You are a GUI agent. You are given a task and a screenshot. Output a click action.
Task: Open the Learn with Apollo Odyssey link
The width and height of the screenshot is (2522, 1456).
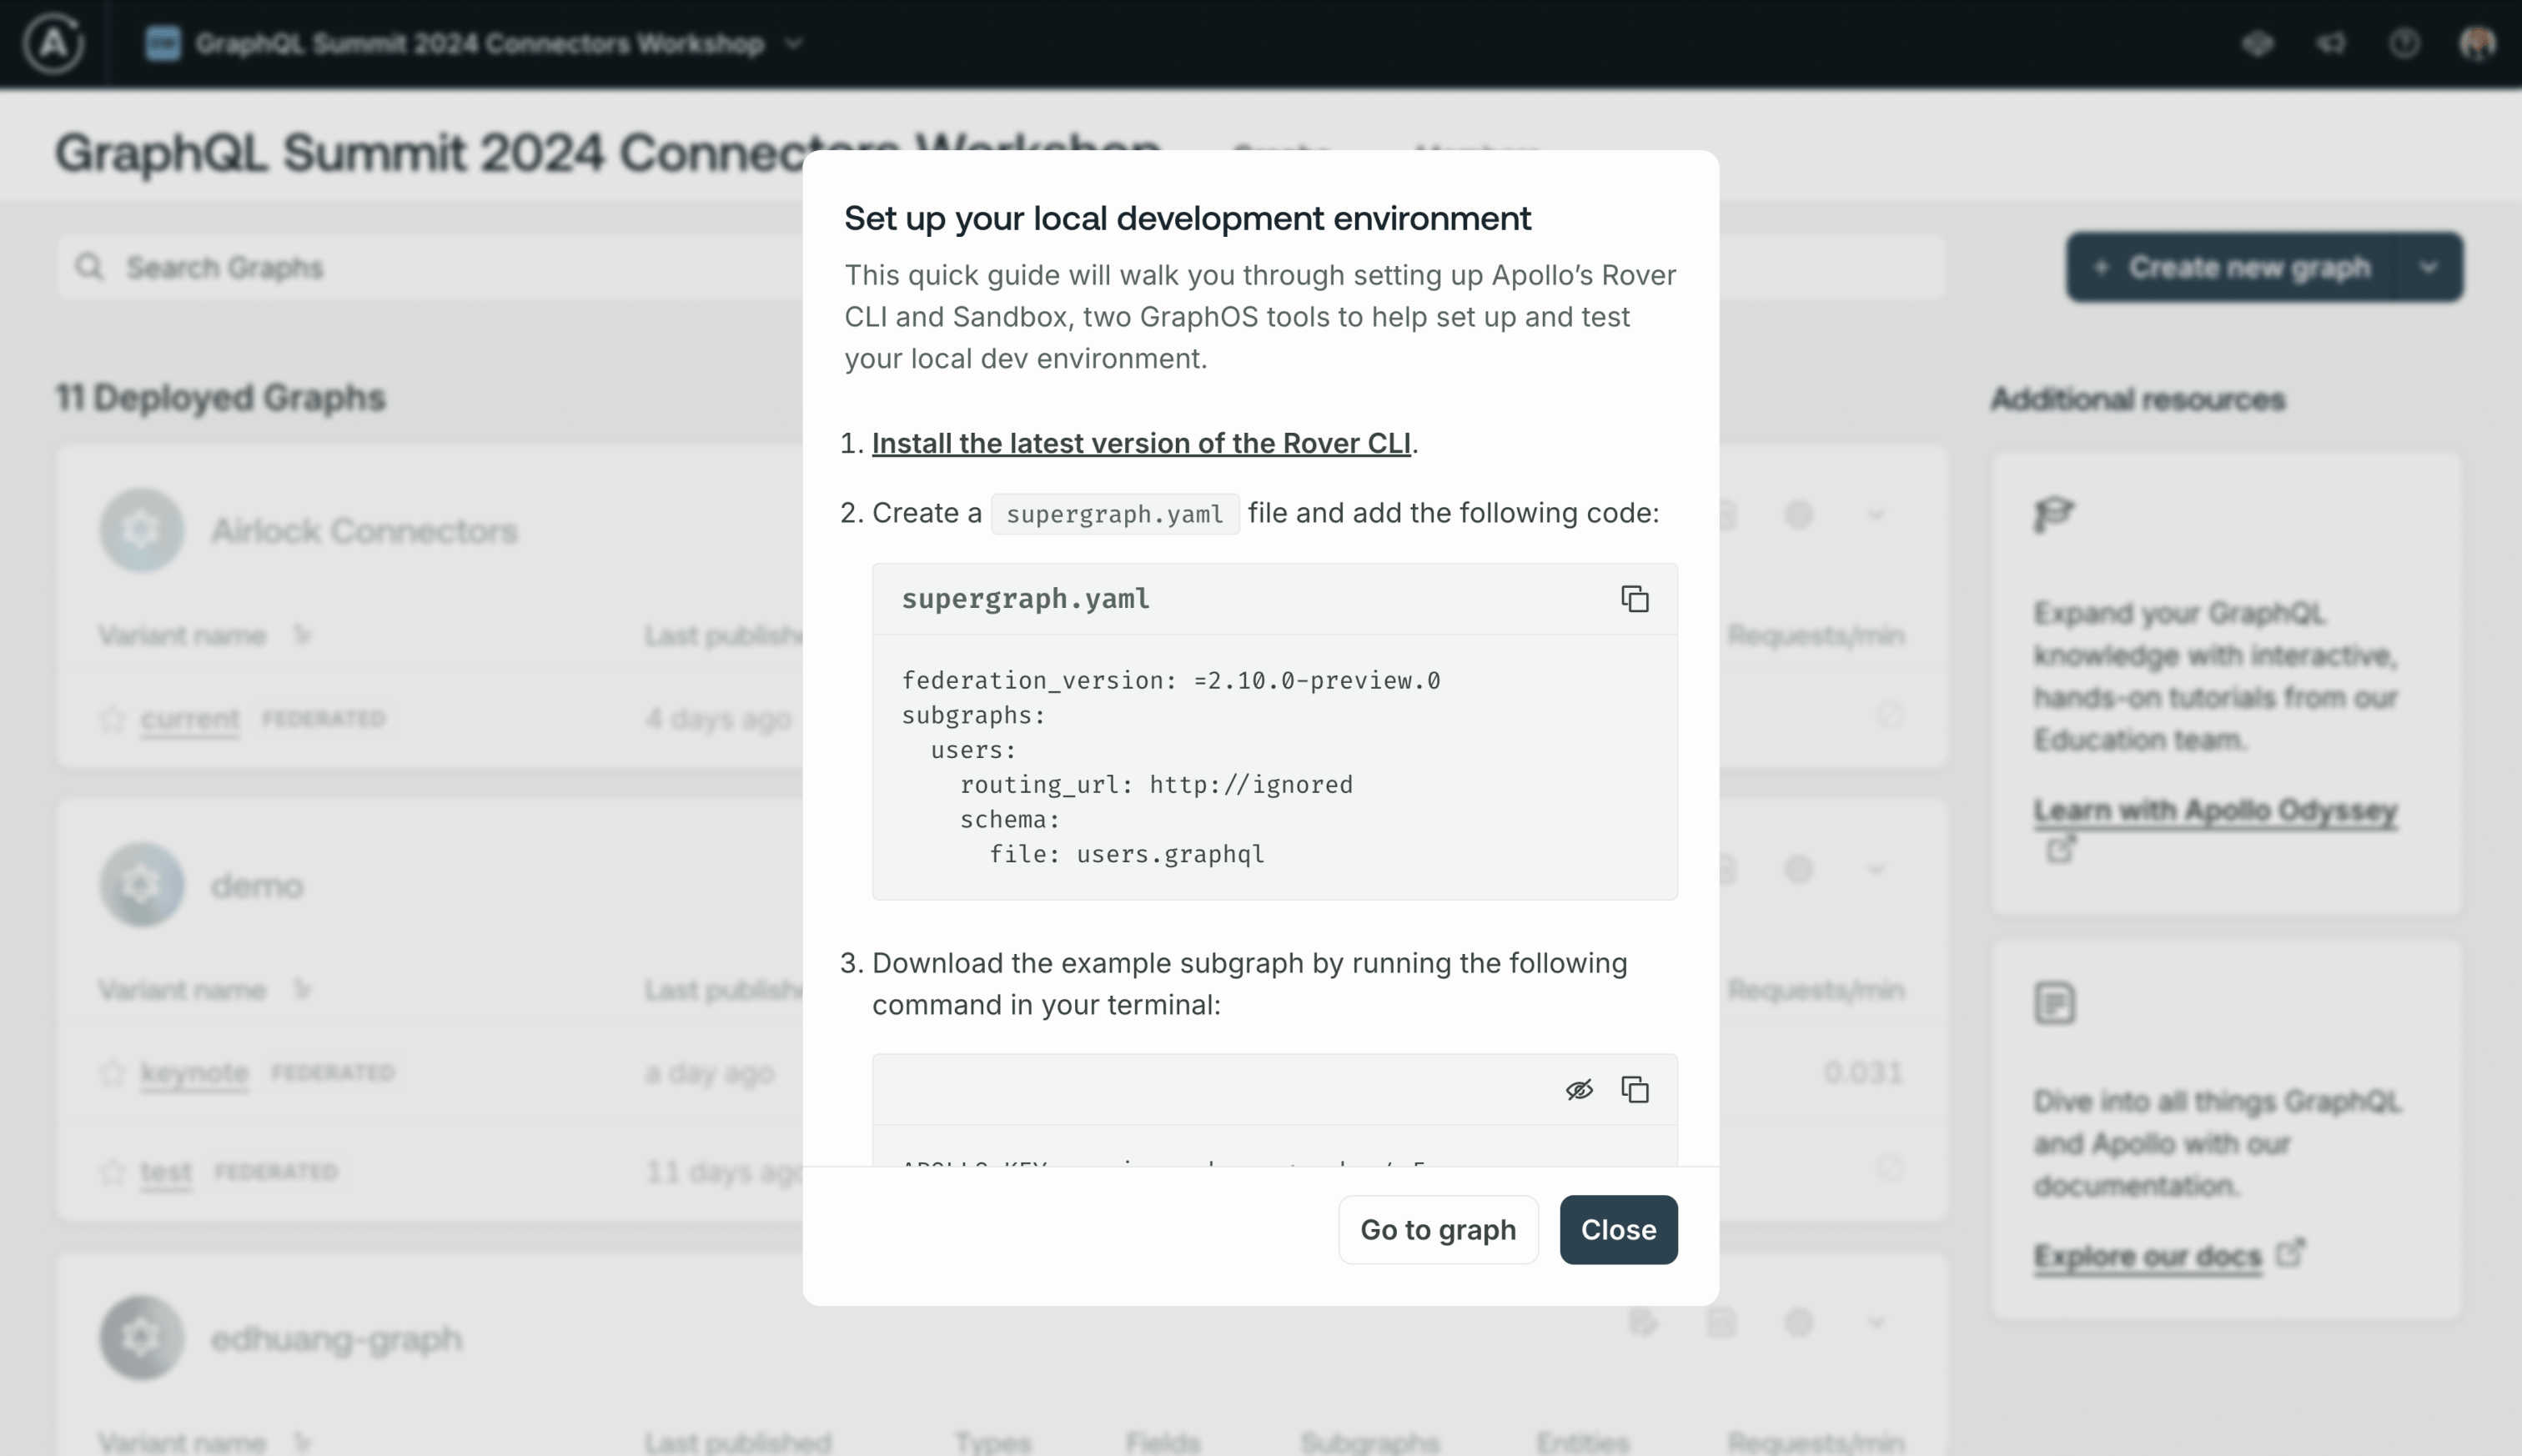[x=2214, y=810]
